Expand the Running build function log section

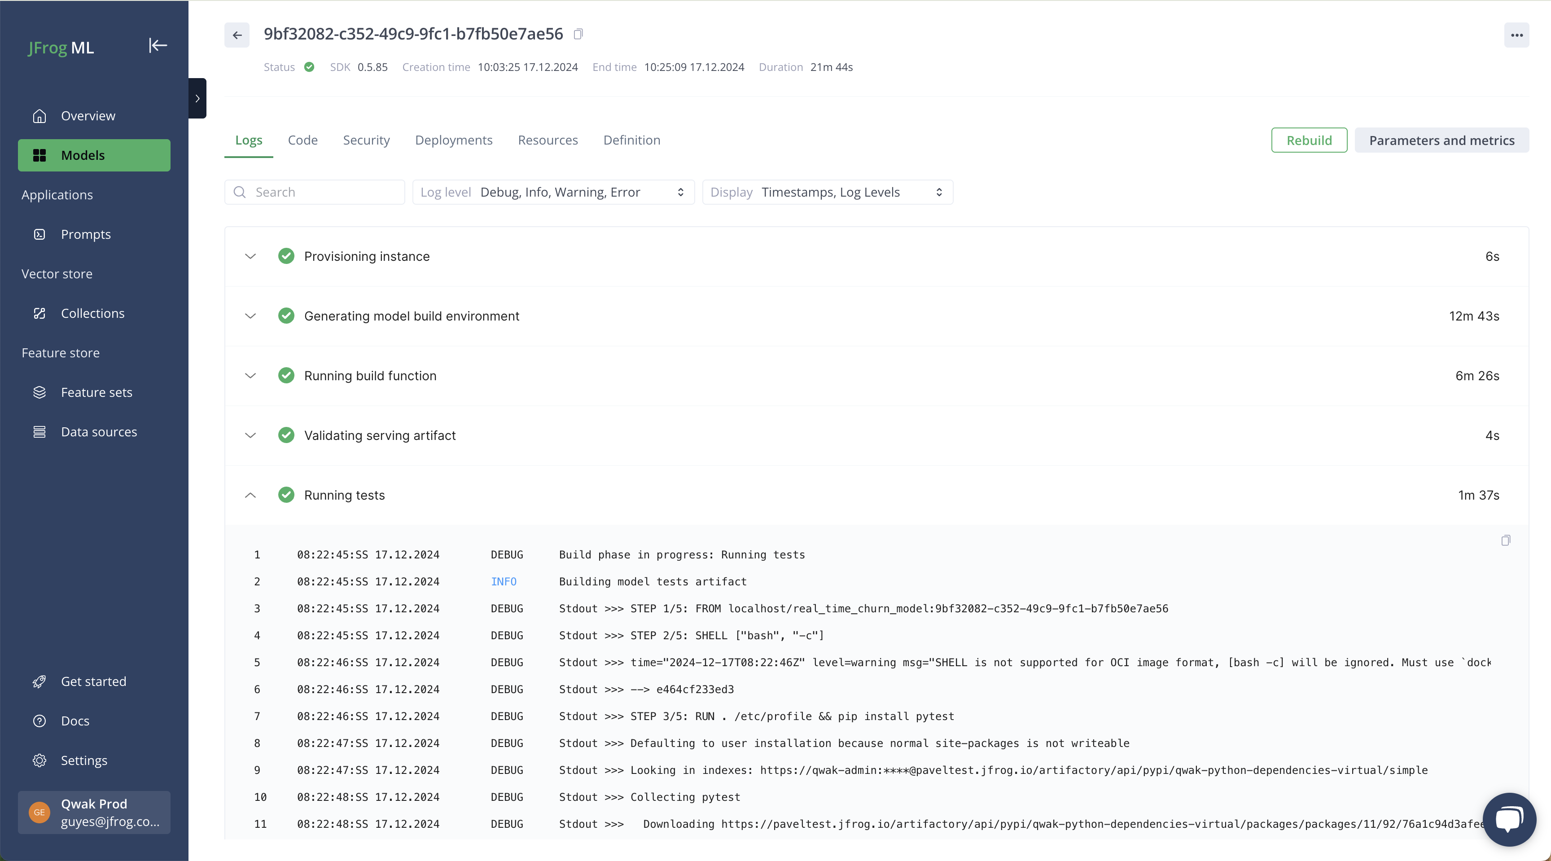point(250,375)
